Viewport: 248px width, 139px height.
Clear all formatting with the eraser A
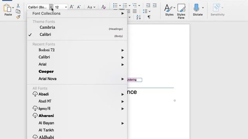tap(103, 7)
